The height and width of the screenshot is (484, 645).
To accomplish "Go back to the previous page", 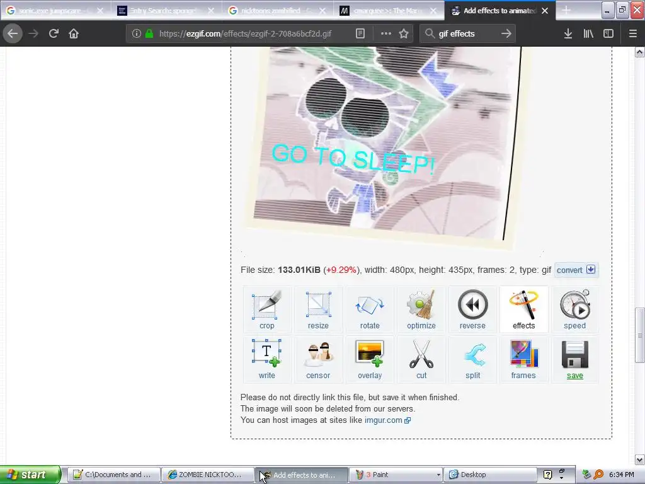I will click(13, 34).
